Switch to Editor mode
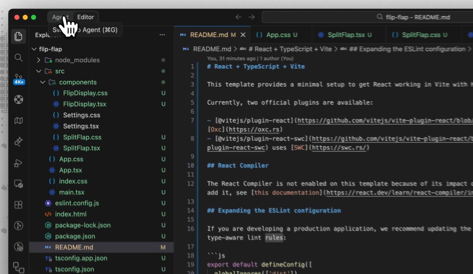473x274 pixels. [x=86, y=17]
